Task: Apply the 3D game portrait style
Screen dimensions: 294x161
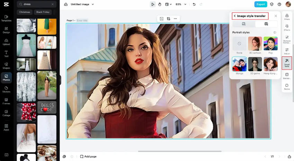Action: tap(255, 64)
